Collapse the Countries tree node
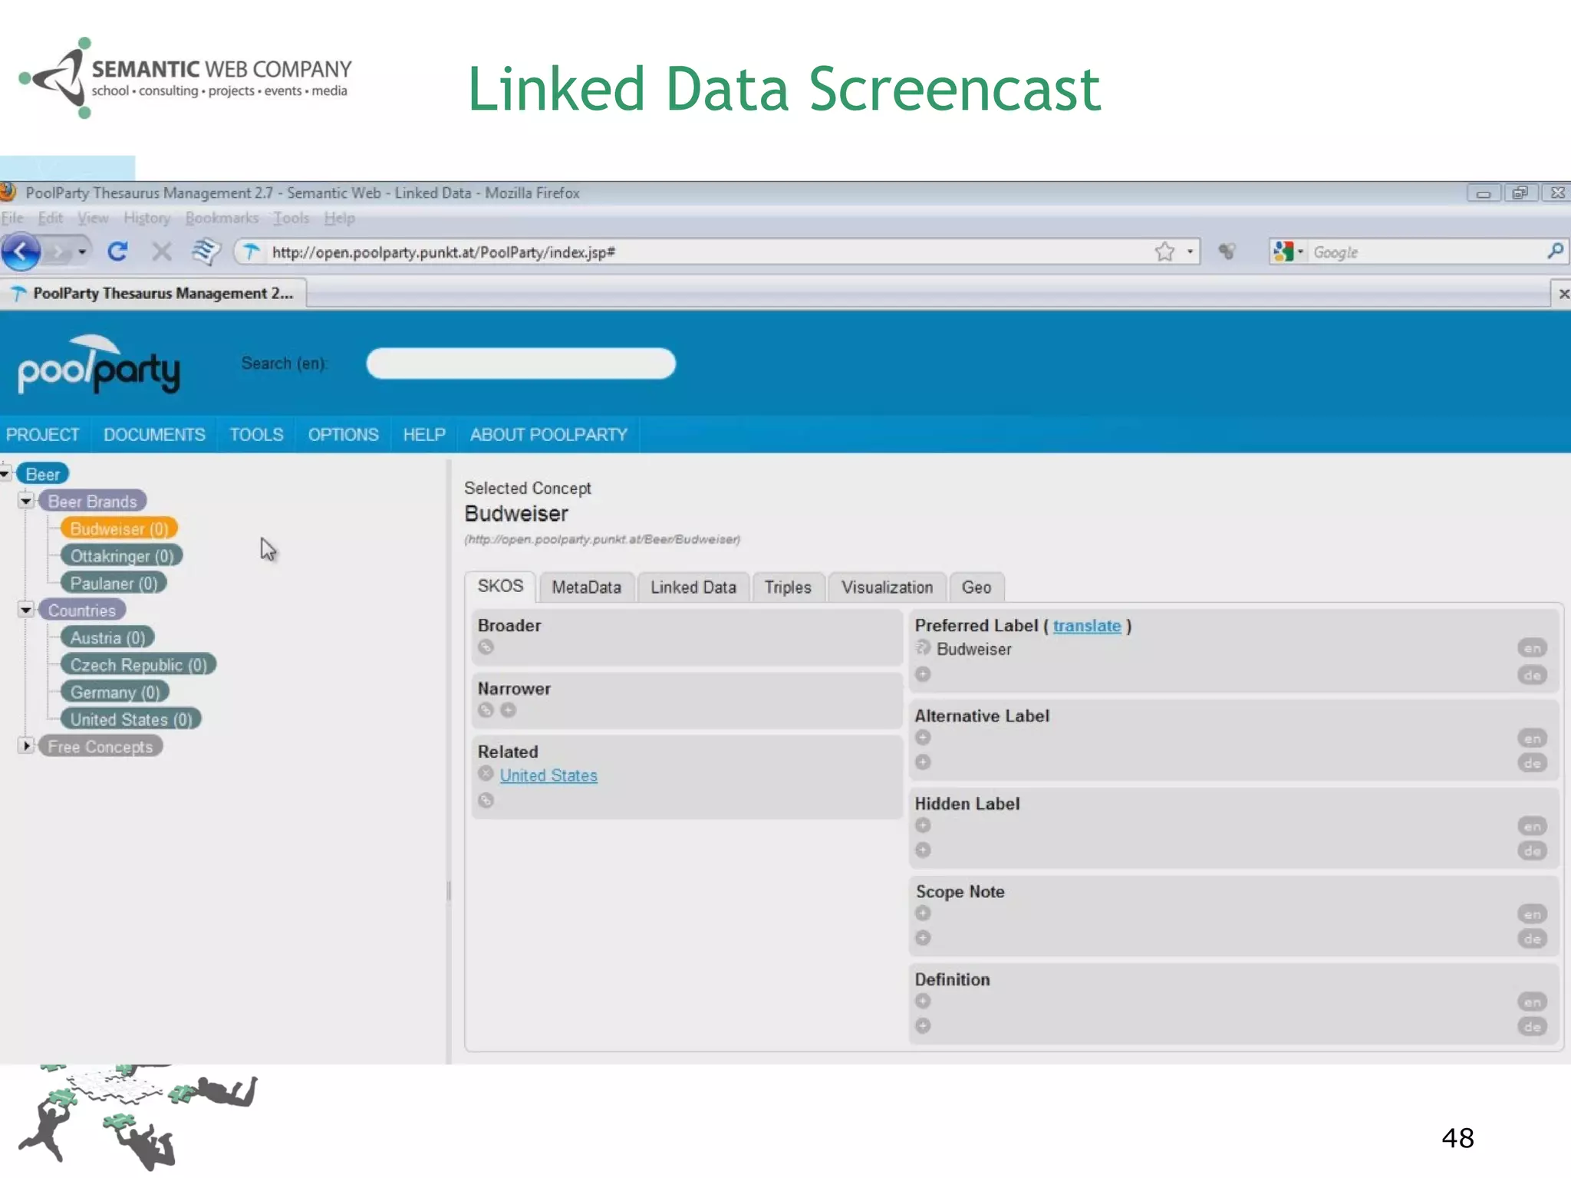The height and width of the screenshot is (1178, 1571). [x=26, y=610]
